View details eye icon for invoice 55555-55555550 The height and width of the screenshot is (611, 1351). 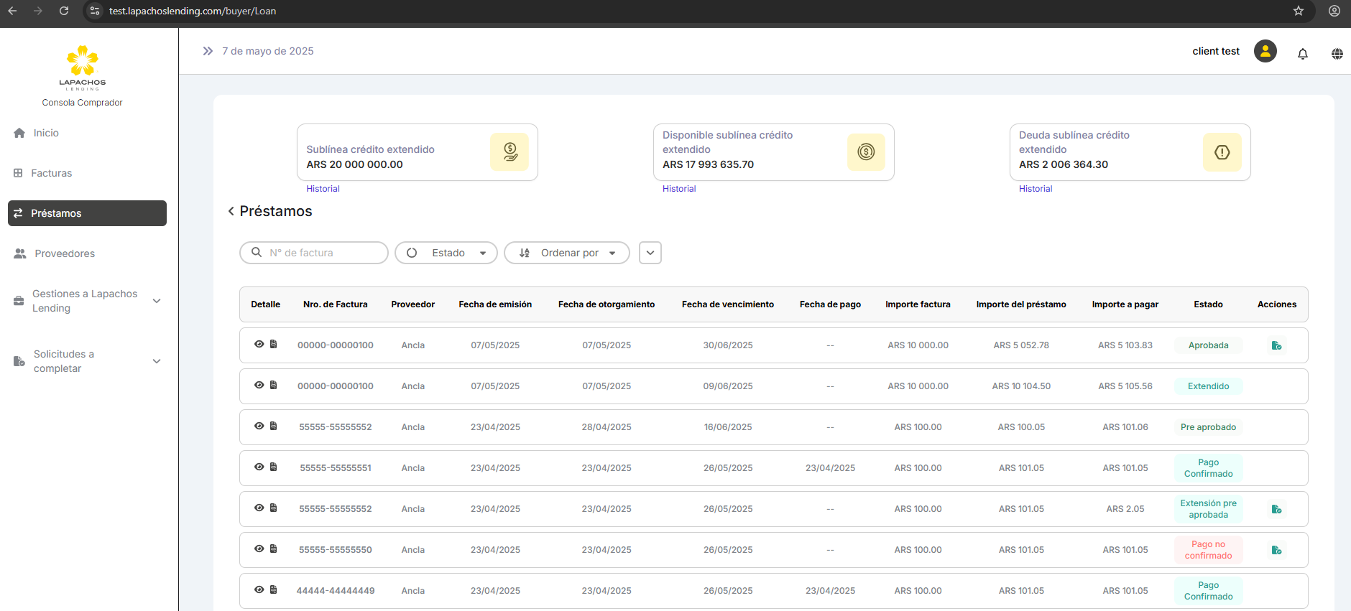(259, 549)
